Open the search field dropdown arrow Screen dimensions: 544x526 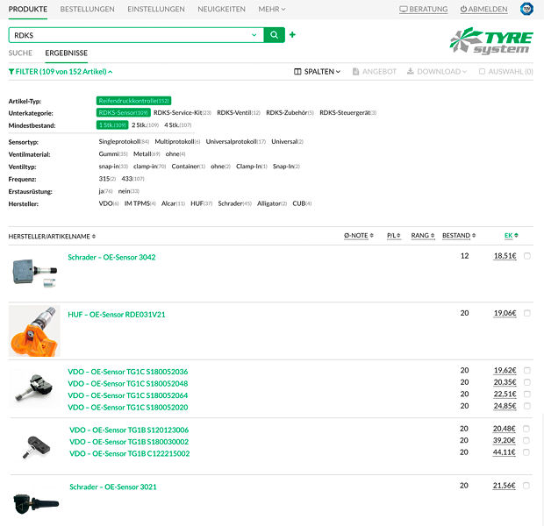[x=254, y=35]
